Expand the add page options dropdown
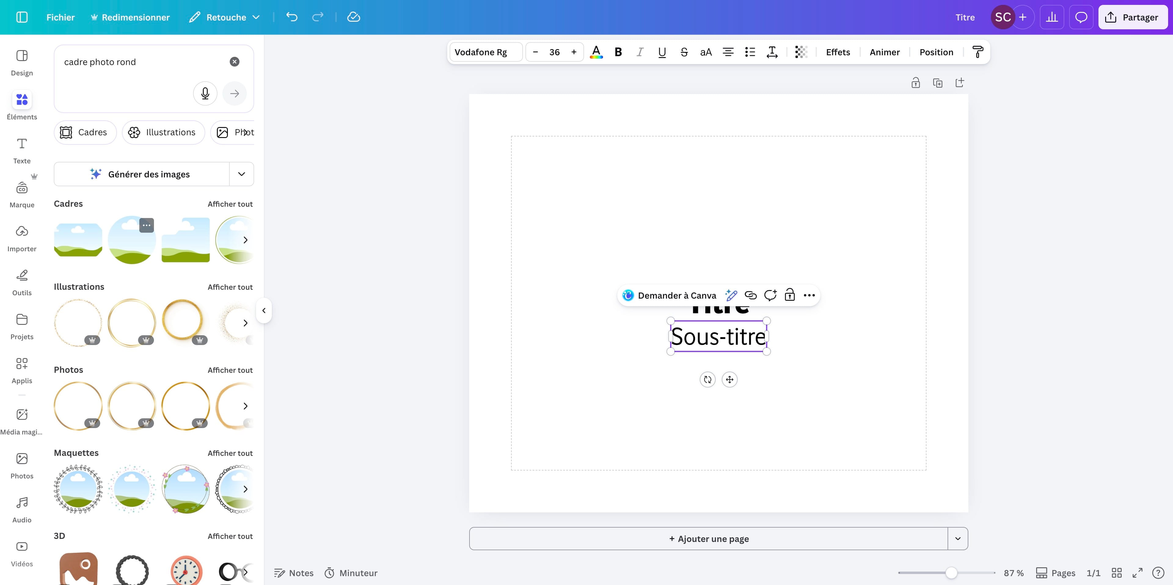This screenshot has height=585, width=1173. (958, 539)
